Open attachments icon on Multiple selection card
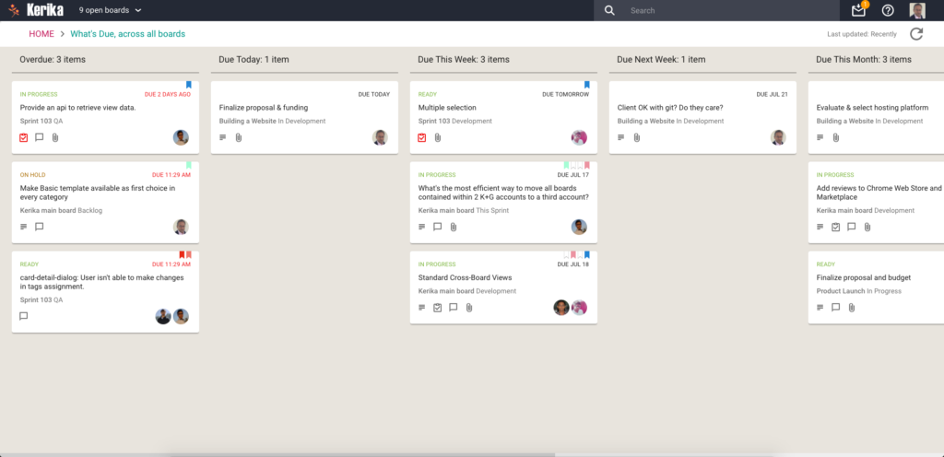Viewport: 944px width, 457px height. 438,137
